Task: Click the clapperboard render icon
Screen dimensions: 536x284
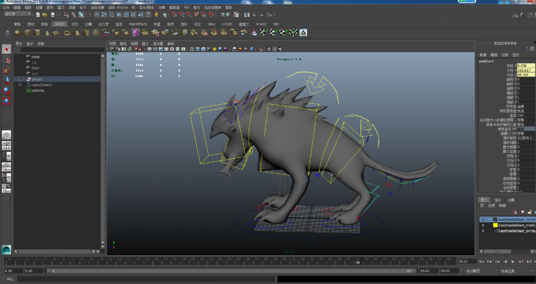Action: coord(247,14)
